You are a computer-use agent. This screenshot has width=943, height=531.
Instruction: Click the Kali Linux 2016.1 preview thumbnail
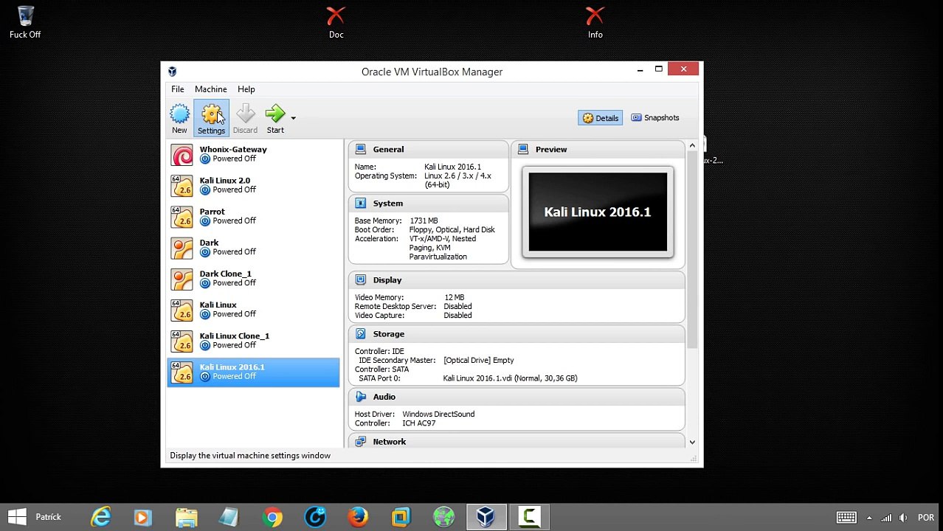598,212
